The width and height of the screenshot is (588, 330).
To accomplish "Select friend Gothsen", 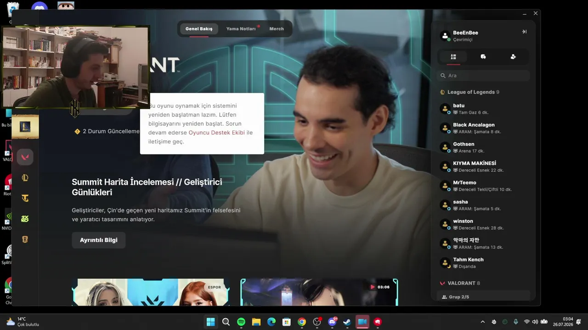I will [483, 147].
